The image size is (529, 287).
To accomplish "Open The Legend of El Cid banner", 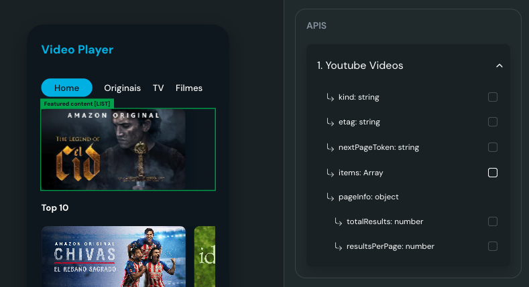I will click(113, 149).
